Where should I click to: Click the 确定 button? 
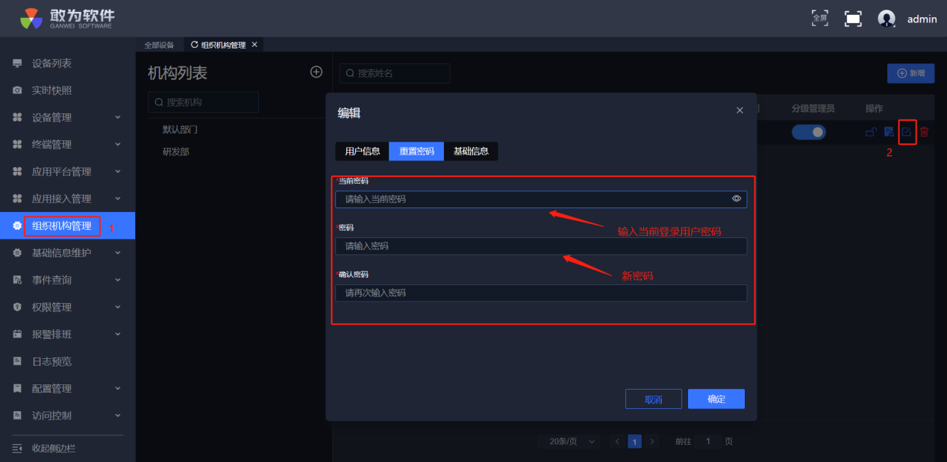pos(716,399)
